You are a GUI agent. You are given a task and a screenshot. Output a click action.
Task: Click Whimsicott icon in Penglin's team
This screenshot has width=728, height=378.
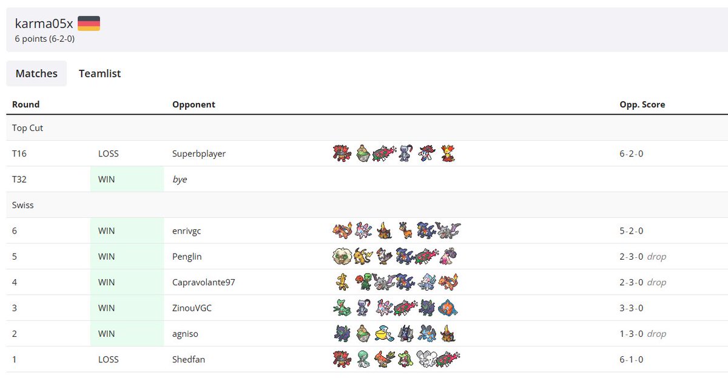342,256
